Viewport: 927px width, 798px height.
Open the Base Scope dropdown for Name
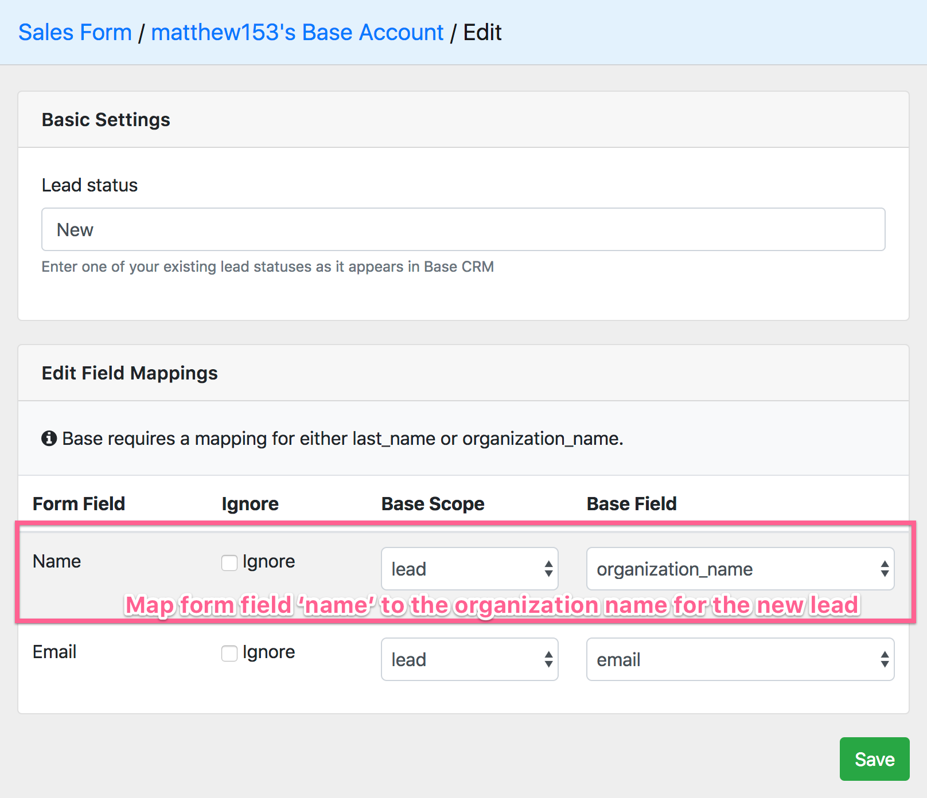[x=469, y=569]
